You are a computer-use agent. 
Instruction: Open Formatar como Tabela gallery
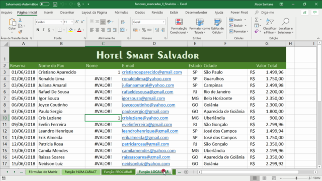[x=200, y=26]
